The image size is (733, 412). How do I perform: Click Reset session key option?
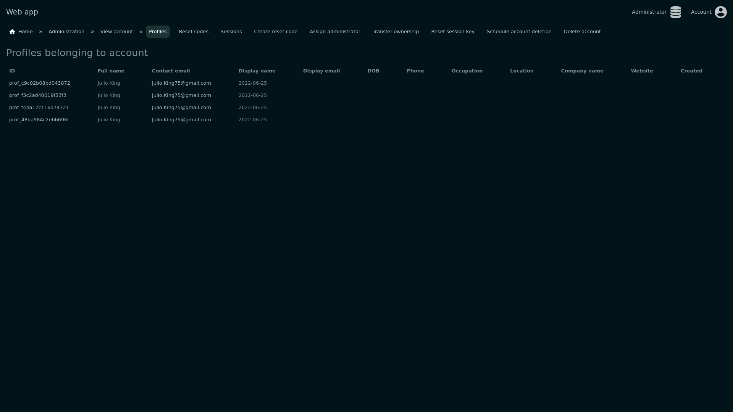(452, 32)
